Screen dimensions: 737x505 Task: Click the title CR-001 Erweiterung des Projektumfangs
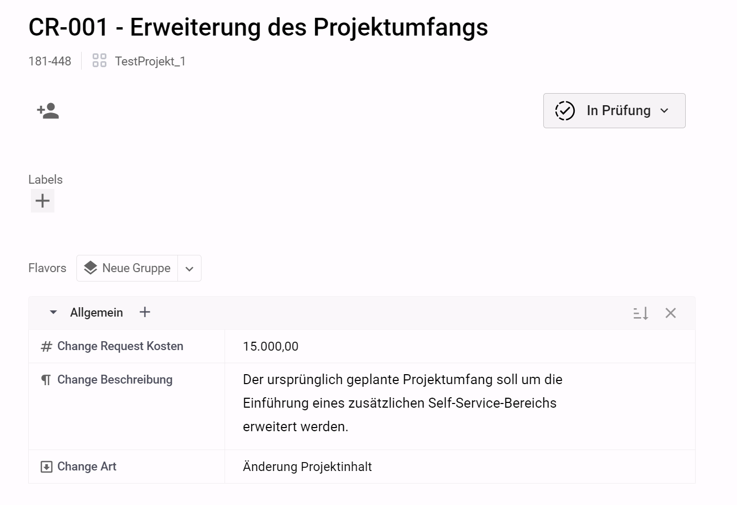coord(258,27)
